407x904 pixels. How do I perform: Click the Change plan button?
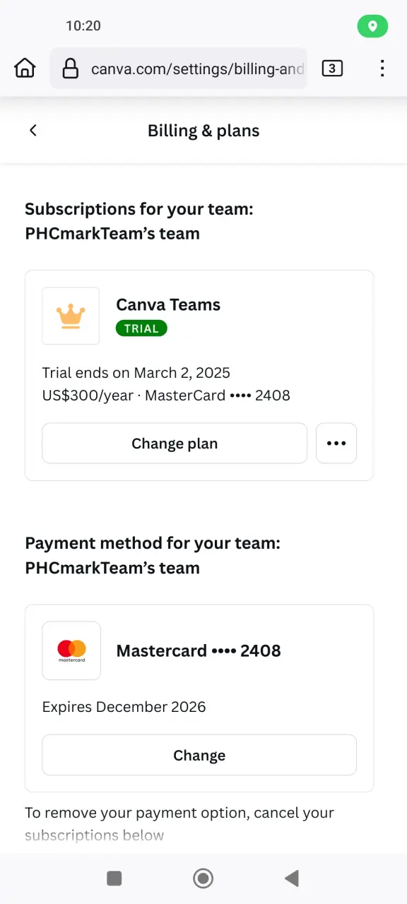(175, 444)
